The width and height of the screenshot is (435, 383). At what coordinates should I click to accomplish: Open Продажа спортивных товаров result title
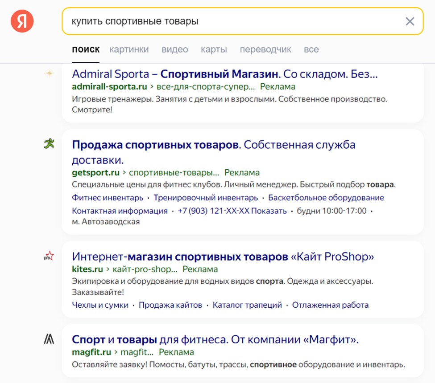[x=214, y=152]
